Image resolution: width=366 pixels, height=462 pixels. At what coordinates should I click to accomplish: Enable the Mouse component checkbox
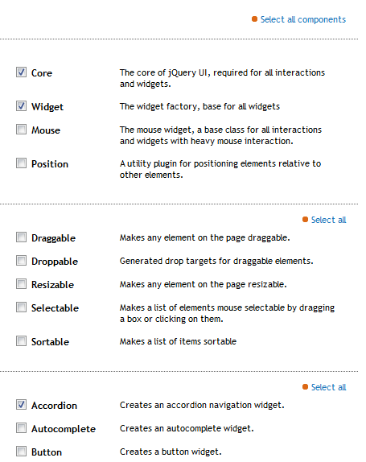coord(21,130)
